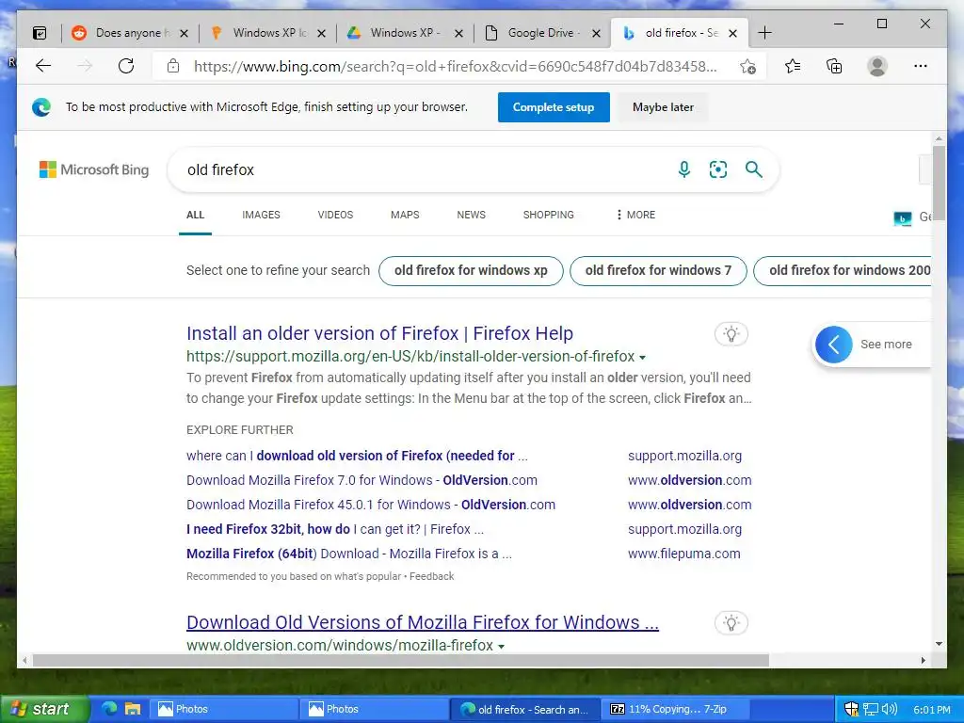Search using an image icon
The image size is (964, 723).
pyautogui.click(x=718, y=169)
